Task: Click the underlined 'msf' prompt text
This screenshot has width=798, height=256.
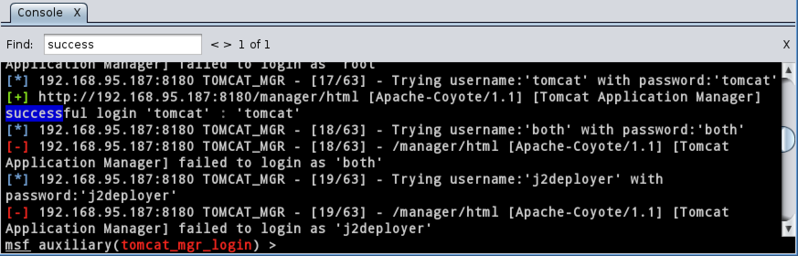Action: 18,245
